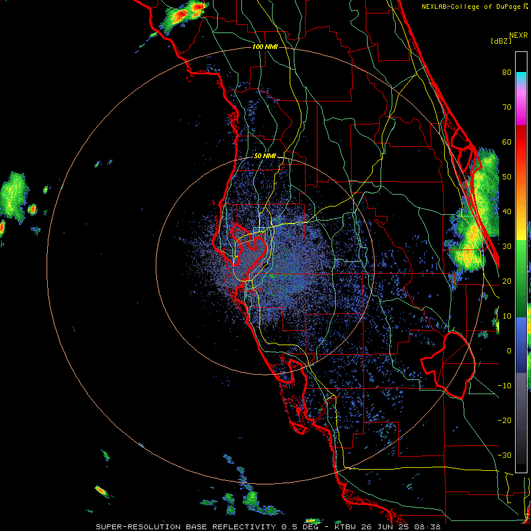Click the 50 NMI range ring label
This screenshot has width=531, height=531.
coord(265,156)
